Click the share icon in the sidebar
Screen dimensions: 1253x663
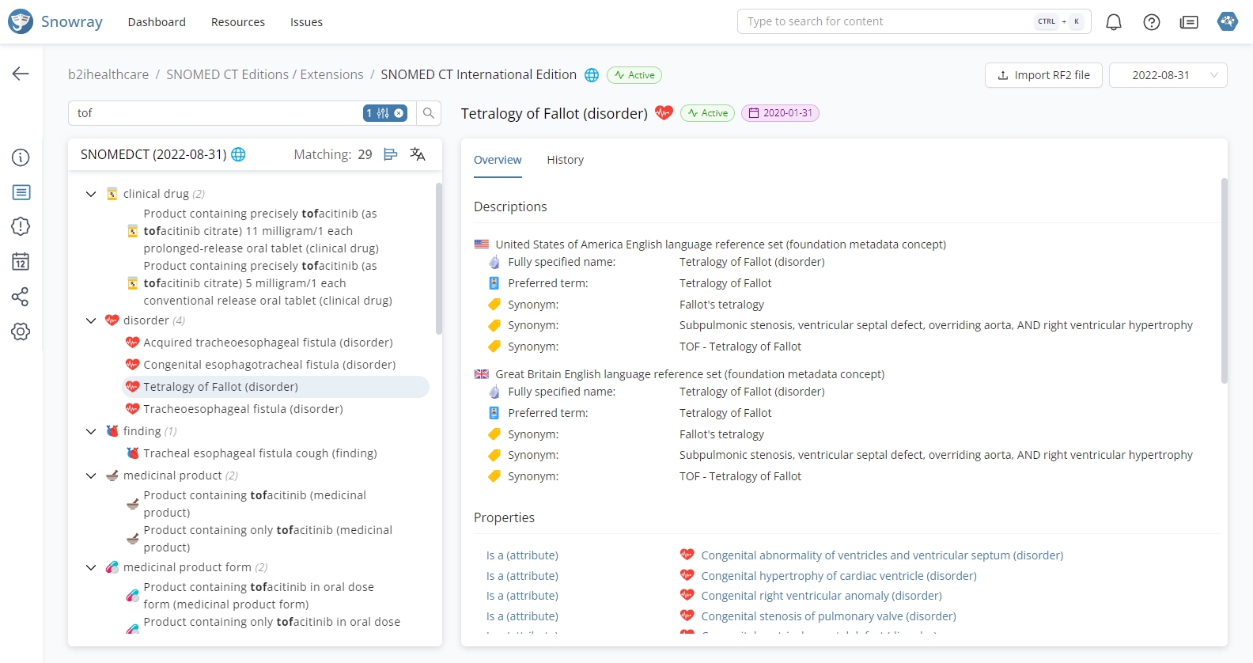(21, 297)
